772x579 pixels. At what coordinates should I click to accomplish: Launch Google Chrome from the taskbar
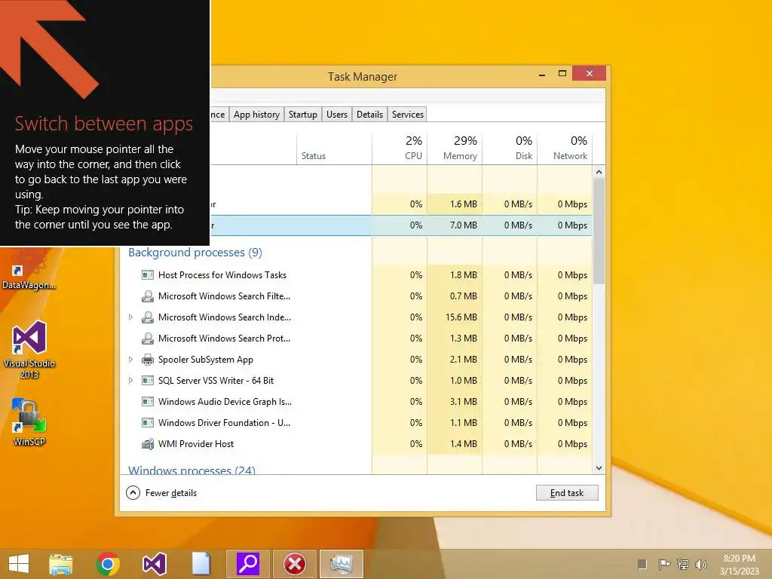[108, 564]
